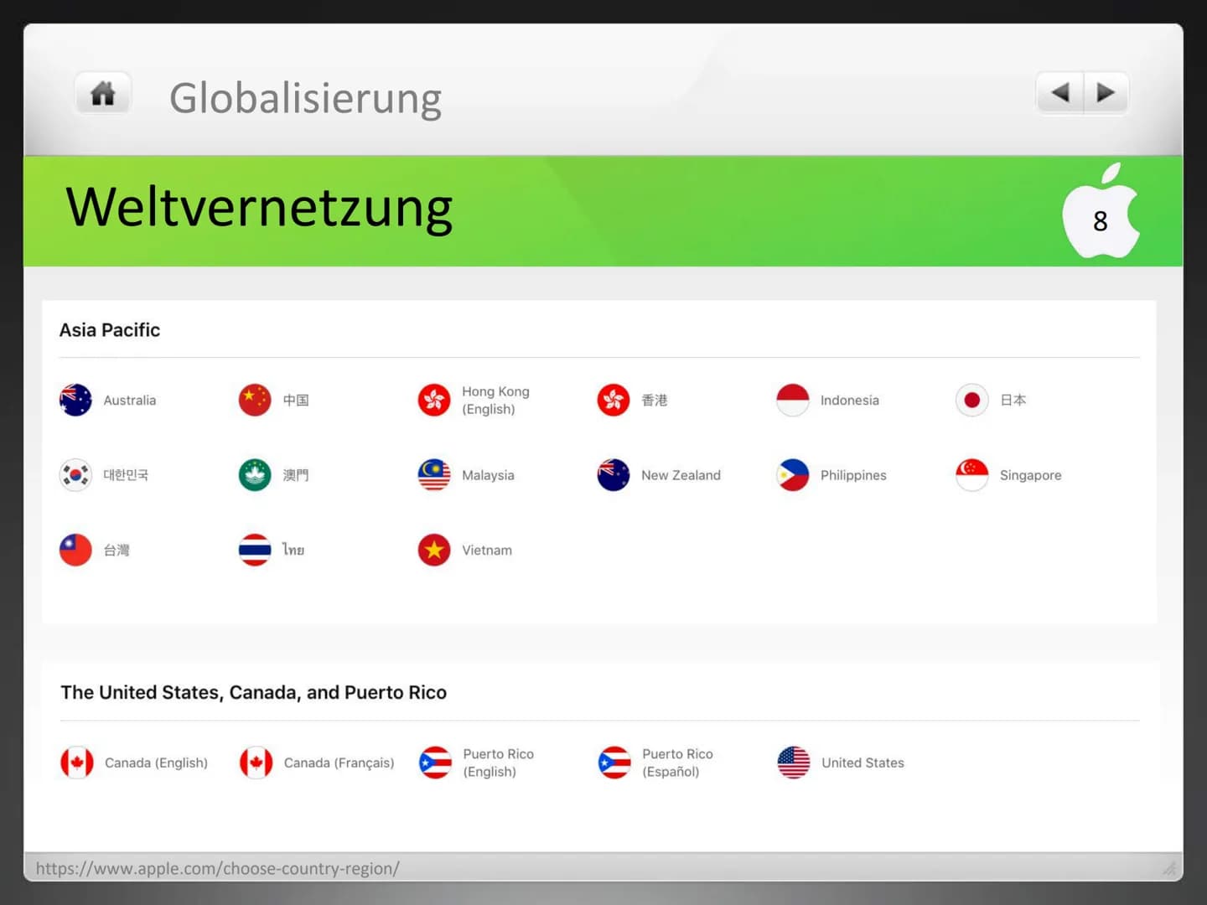Image resolution: width=1207 pixels, height=905 pixels.
Task: Click the Taiwan flag icon beside 台灣
Action: (x=75, y=550)
